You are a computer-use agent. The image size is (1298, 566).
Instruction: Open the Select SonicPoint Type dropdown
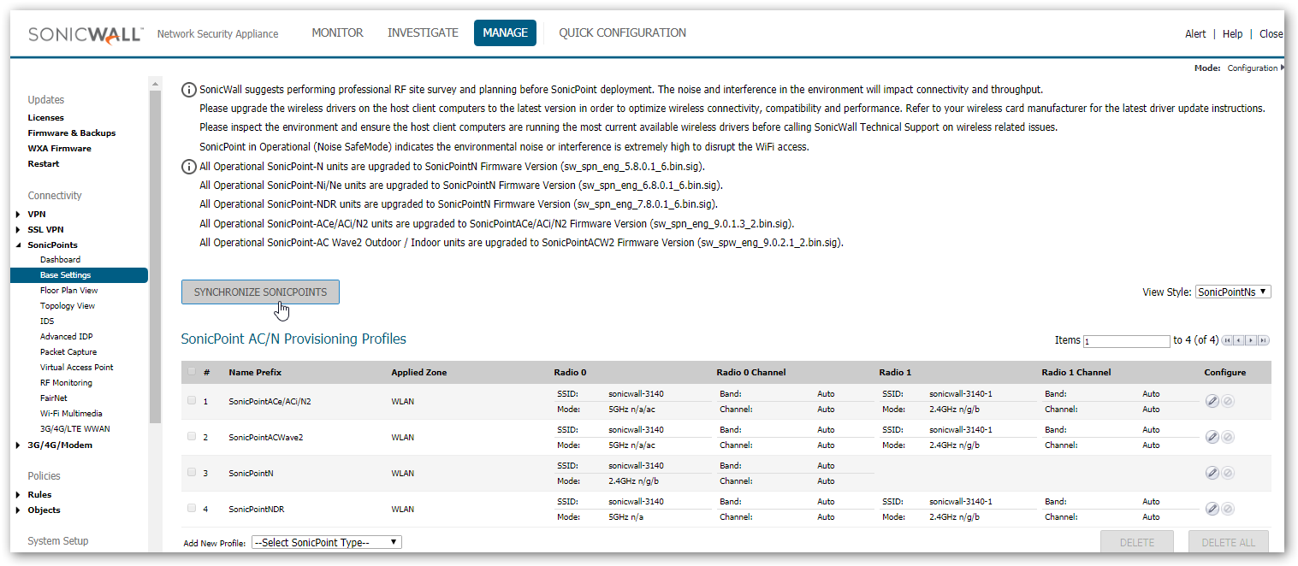click(326, 542)
